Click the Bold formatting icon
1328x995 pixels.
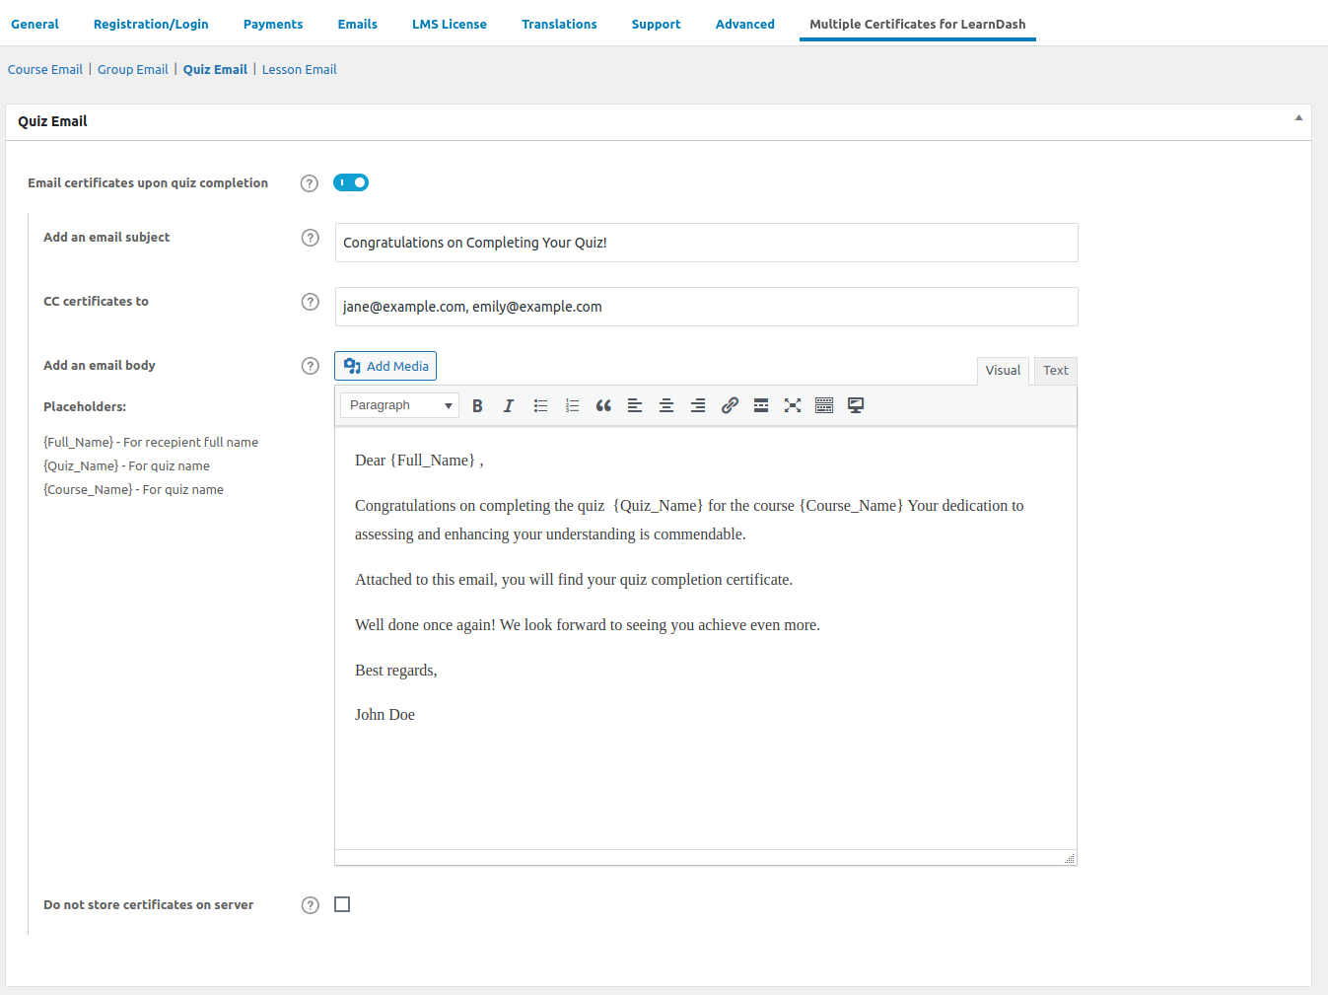tap(477, 405)
